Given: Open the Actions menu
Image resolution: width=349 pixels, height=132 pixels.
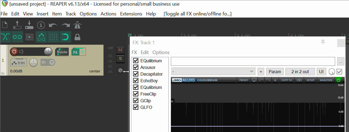Looking at the screenshot, I should tap(108, 14).
